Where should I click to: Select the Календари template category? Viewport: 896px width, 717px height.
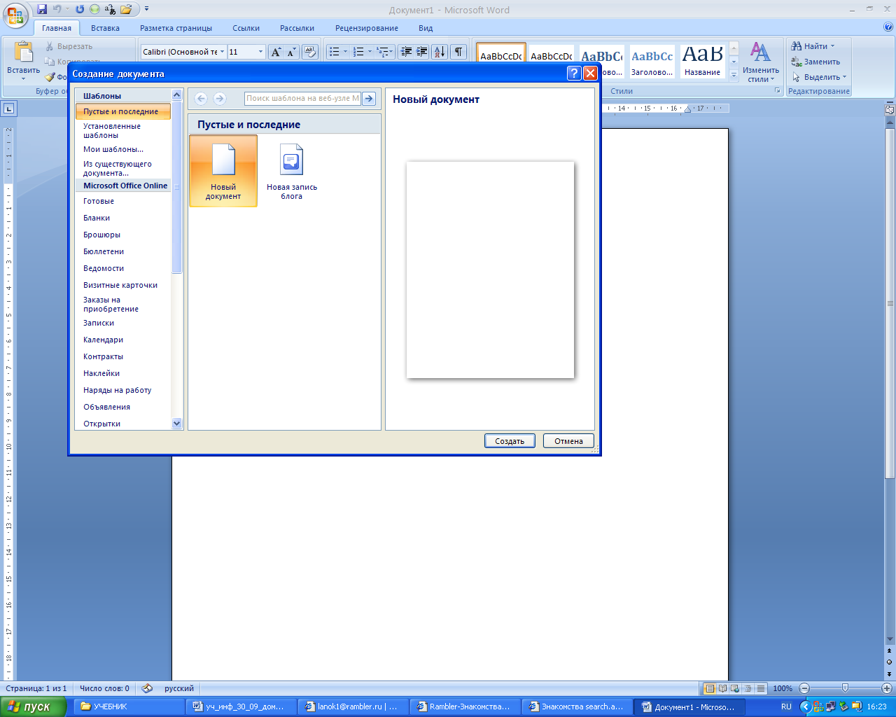[123, 340]
